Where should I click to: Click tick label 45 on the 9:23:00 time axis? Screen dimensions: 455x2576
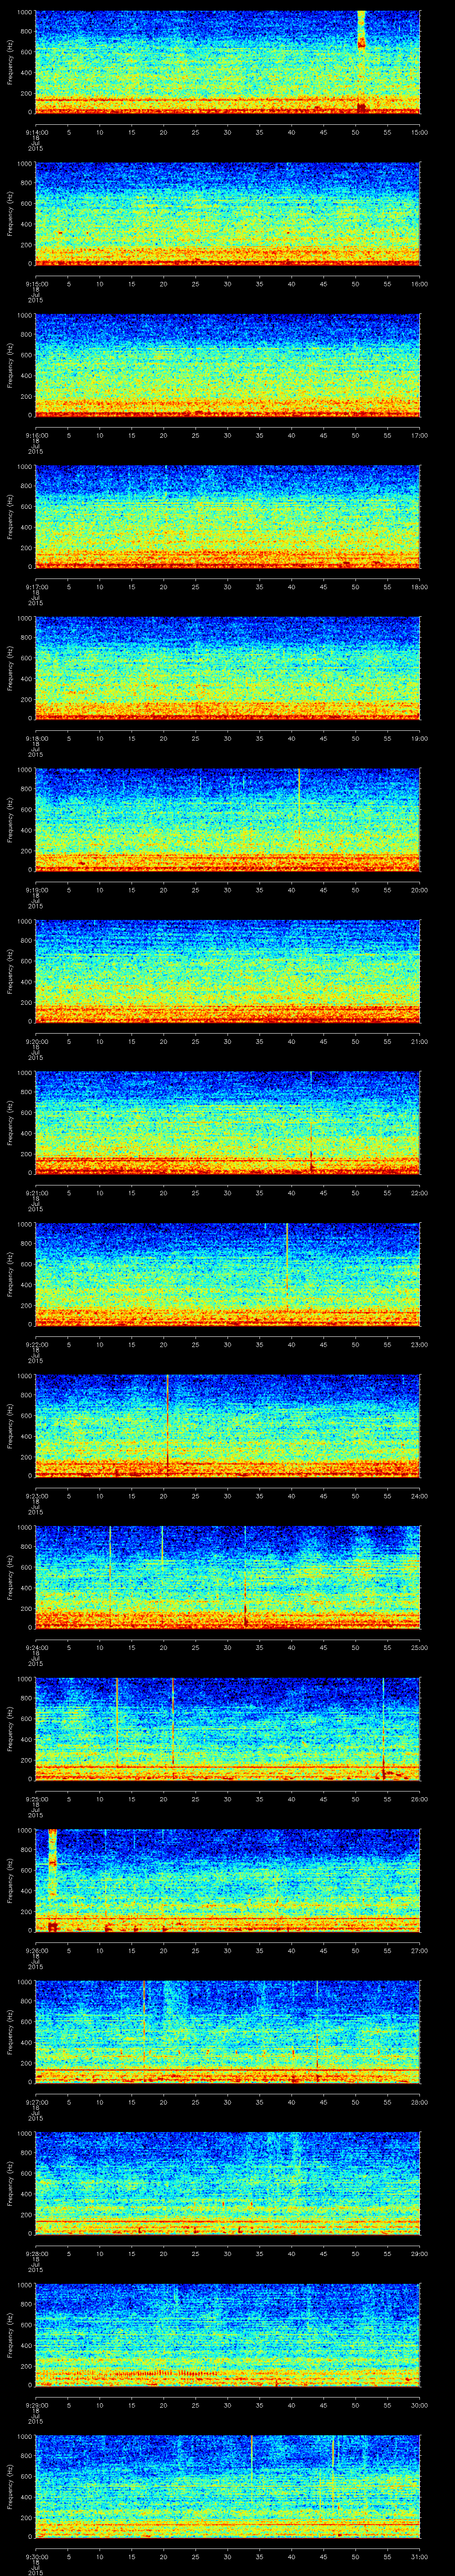(324, 1495)
